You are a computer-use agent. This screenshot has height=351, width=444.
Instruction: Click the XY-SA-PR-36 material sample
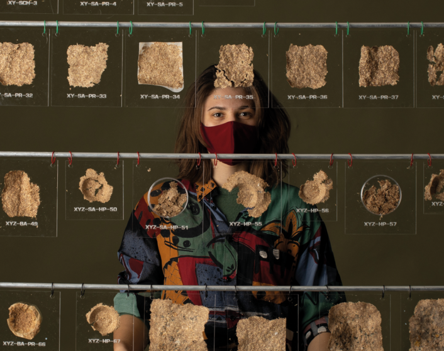pos(306,66)
